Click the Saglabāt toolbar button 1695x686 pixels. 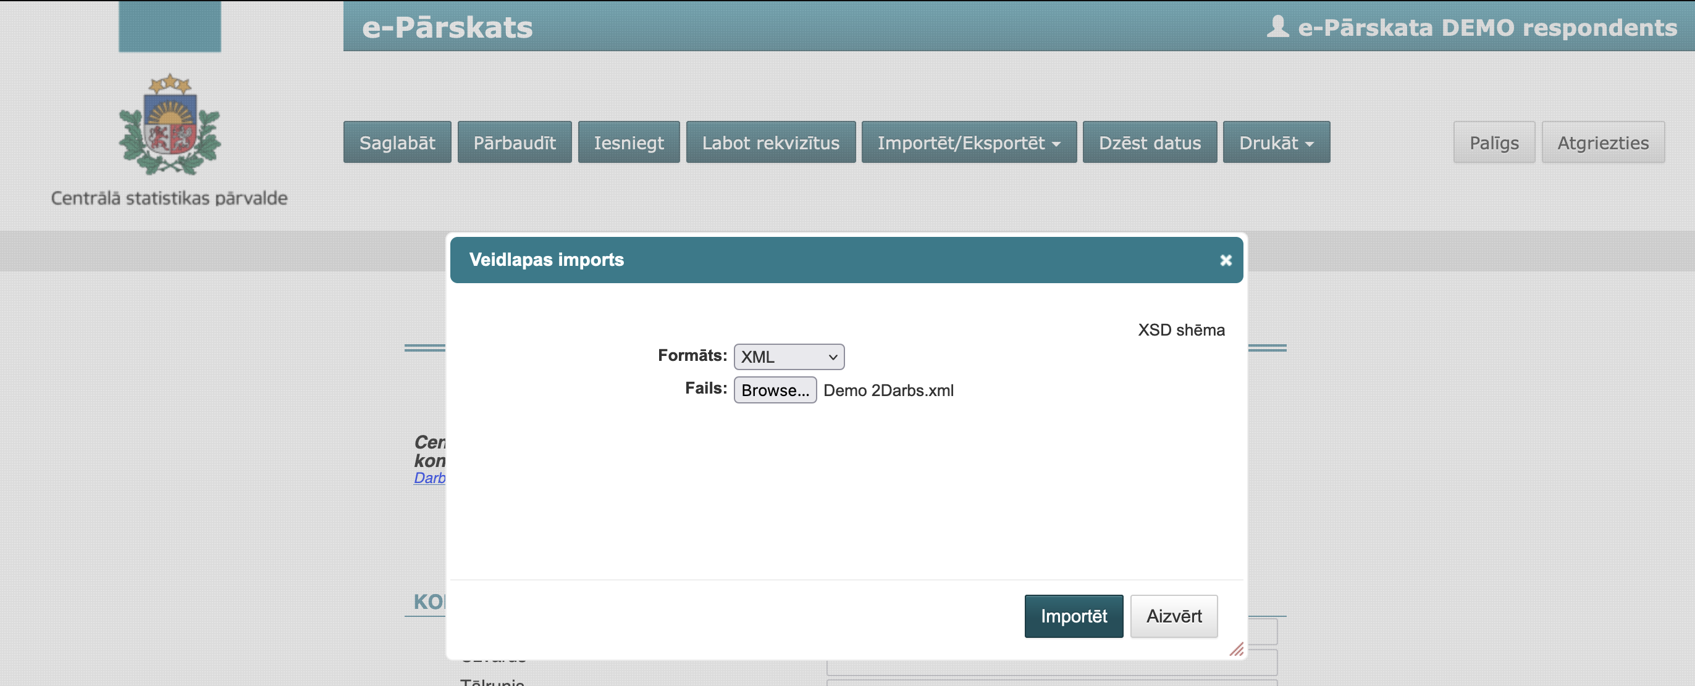coord(397,143)
